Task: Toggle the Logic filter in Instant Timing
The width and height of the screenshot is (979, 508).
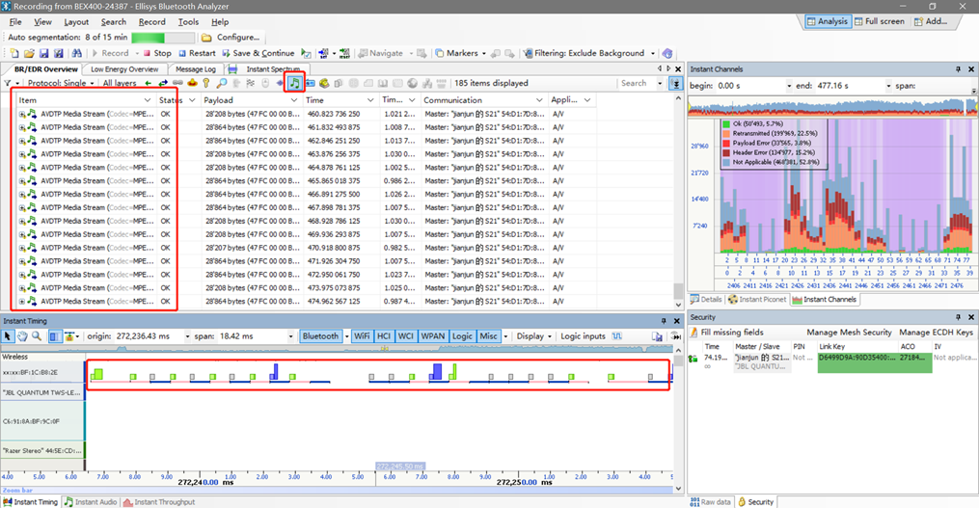Action: click(462, 336)
